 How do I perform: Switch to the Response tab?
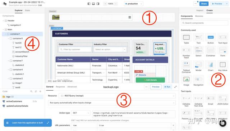(x=60, y=87)
